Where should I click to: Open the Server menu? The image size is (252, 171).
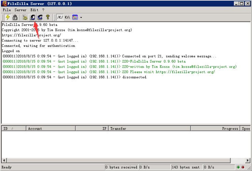(x=20, y=10)
